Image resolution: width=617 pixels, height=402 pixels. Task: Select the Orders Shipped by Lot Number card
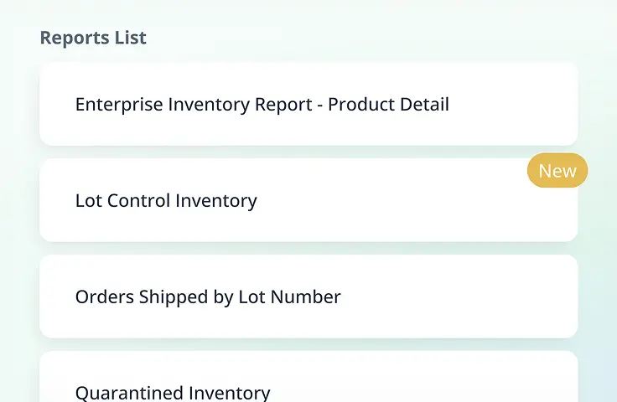click(308, 297)
